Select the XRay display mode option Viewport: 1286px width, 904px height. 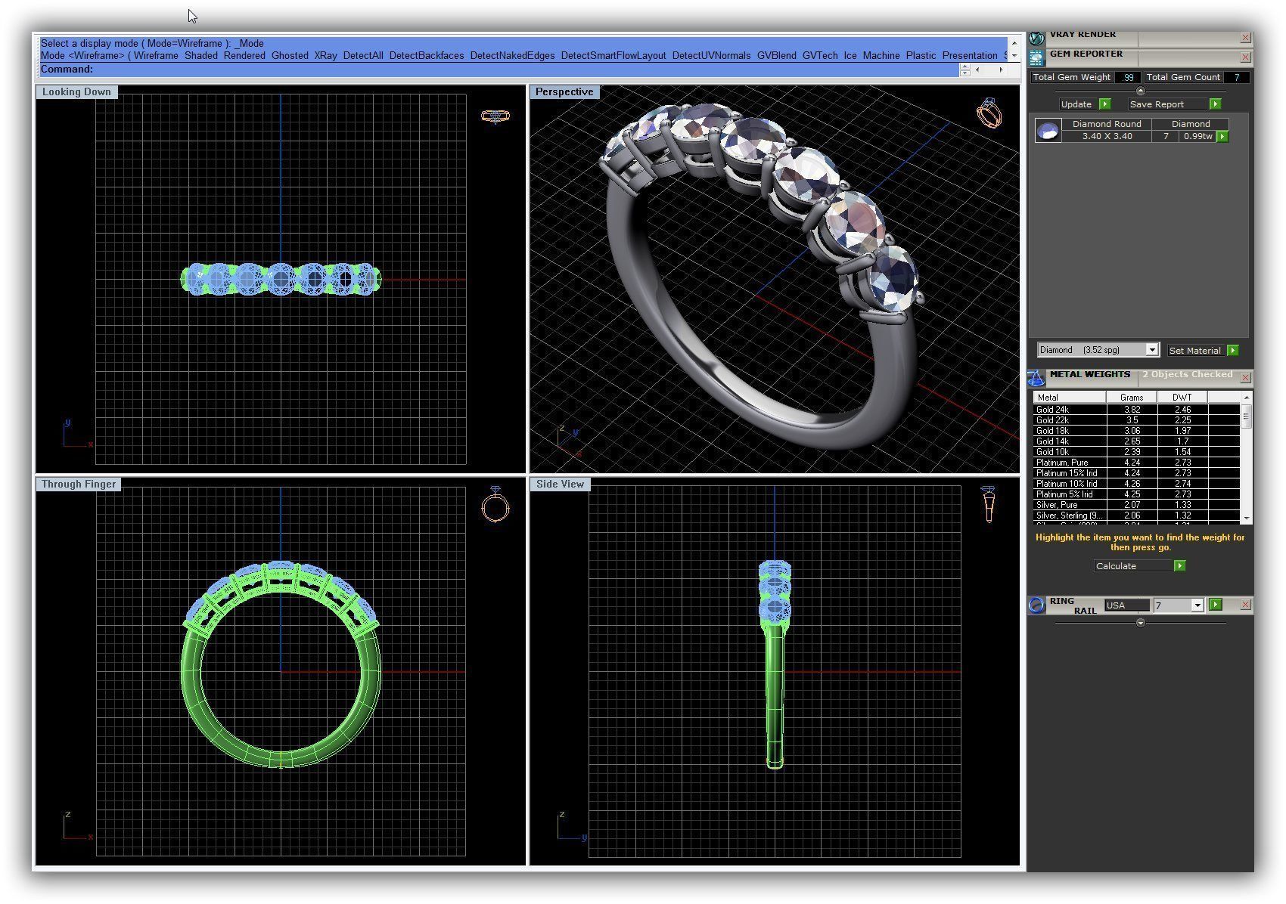point(325,55)
